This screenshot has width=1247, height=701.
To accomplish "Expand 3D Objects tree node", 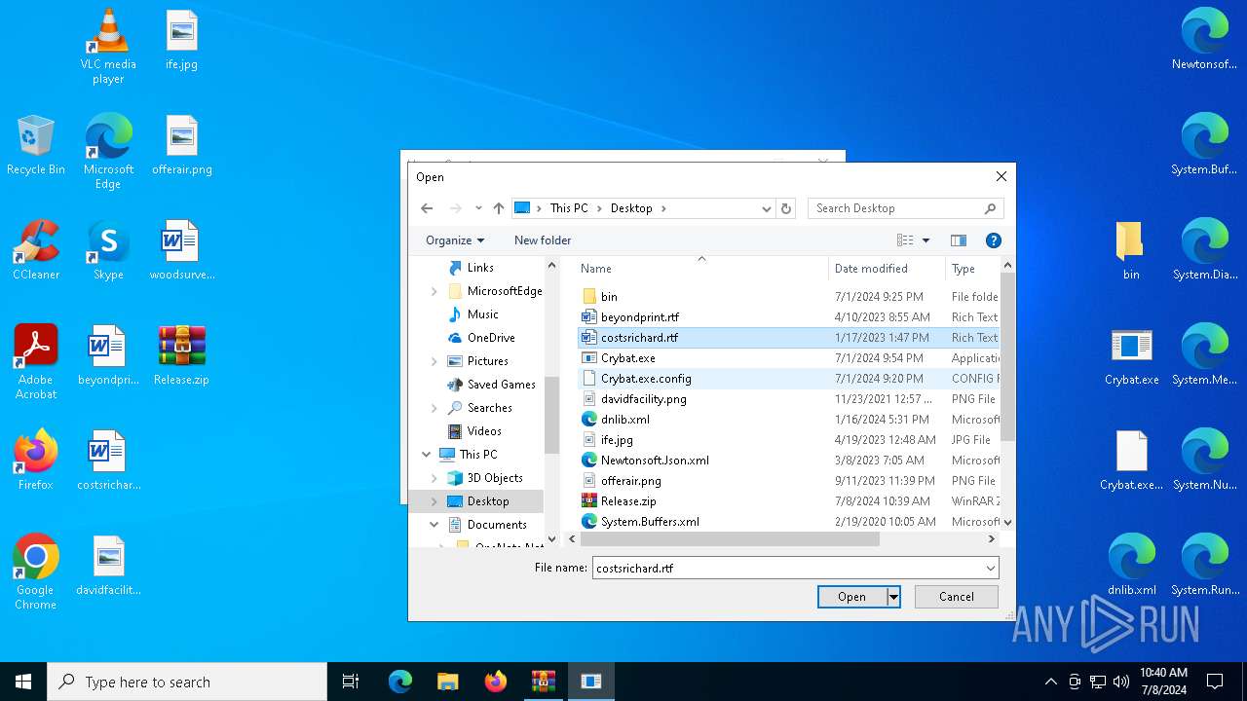I will (x=435, y=478).
